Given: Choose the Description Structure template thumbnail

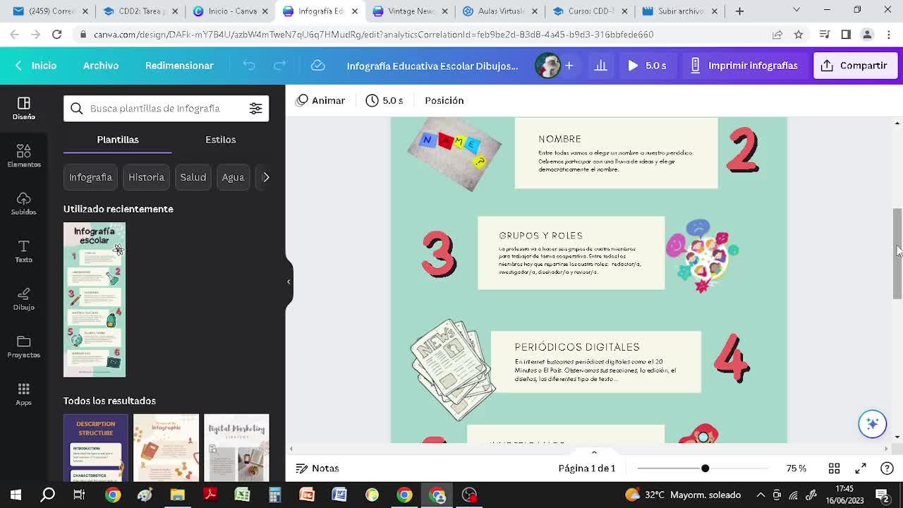Looking at the screenshot, I should point(96,447).
